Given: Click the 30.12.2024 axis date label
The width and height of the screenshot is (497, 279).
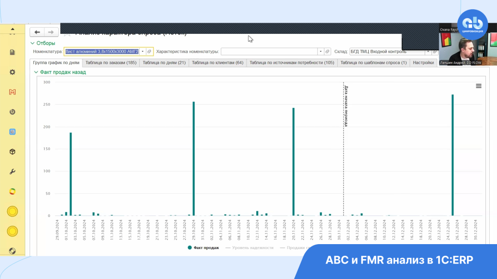Looking at the screenshot, I should (476, 230).
